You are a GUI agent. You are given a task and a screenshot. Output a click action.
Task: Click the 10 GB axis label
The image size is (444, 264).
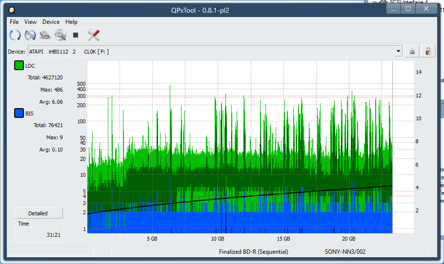coord(218,239)
